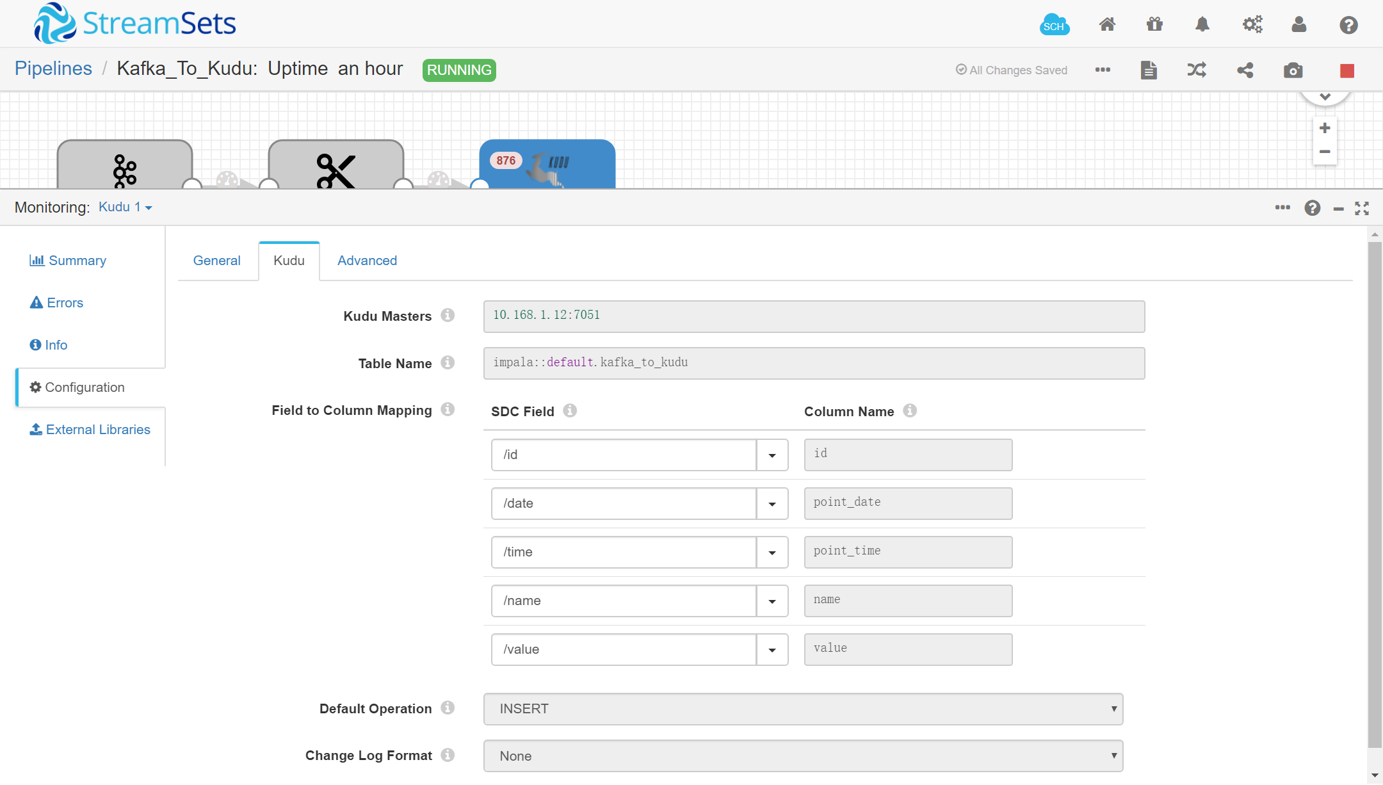1383x785 pixels.
Task: Go to the home page icon
Action: [x=1107, y=25]
